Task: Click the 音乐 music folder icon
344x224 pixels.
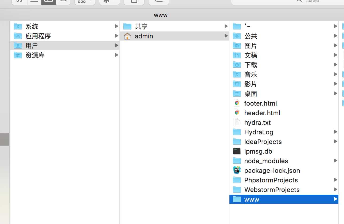Action: coord(237,74)
